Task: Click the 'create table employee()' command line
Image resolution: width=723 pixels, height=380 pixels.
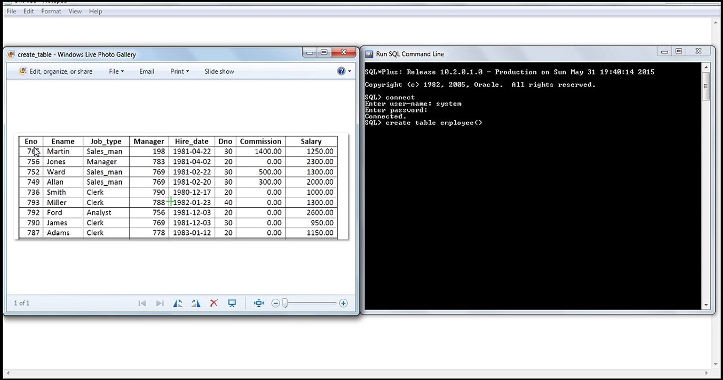Action: (423, 122)
